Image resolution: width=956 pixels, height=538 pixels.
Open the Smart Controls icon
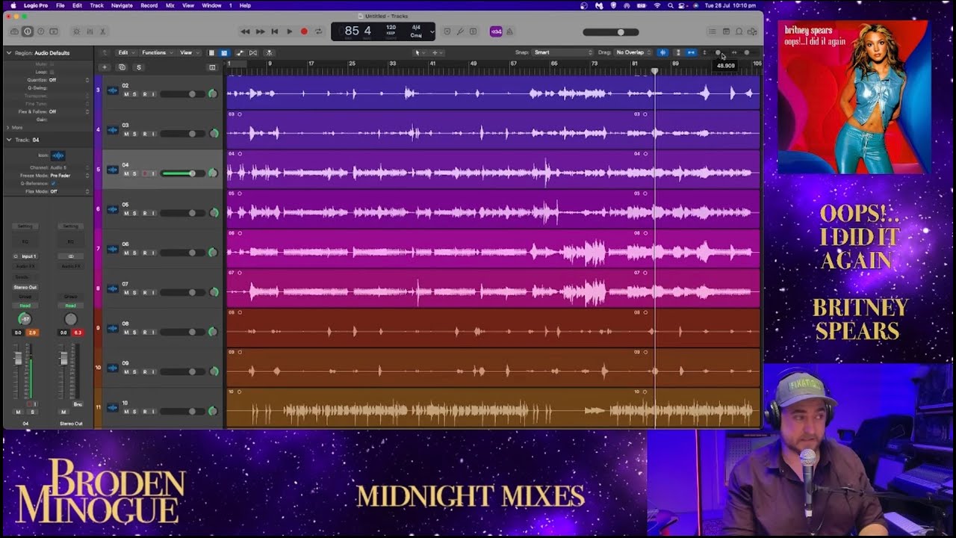pyautogui.click(x=76, y=31)
